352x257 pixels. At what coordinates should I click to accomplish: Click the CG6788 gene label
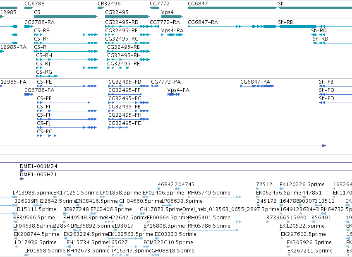(x=35, y=4)
